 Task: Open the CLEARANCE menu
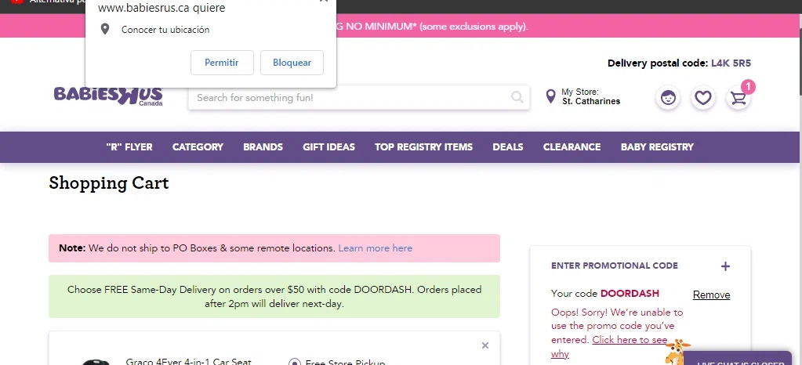(x=572, y=146)
